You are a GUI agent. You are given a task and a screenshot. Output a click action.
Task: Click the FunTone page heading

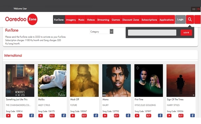pos(12,30)
